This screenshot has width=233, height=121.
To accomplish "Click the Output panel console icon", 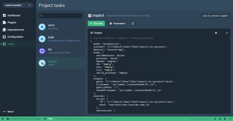I will point(92,33).
